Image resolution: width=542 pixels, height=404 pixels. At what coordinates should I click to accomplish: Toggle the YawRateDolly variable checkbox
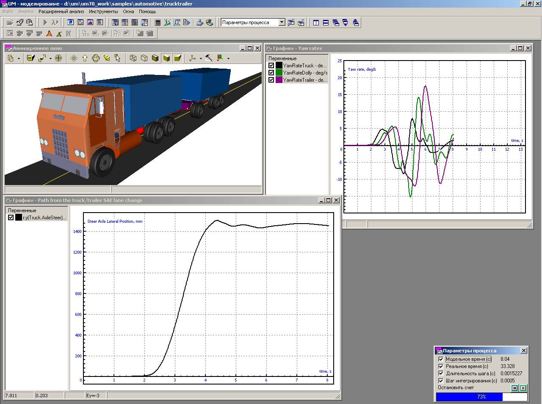(x=271, y=73)
